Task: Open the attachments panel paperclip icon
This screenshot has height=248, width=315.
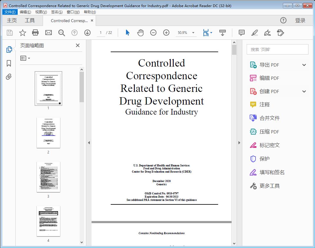Action: [x=9, y=77]
